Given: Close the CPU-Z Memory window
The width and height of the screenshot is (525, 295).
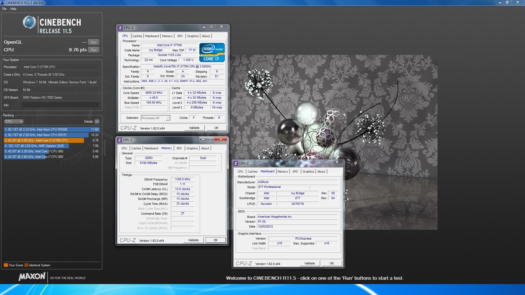Looking at the screenshot, I should 221,139.
